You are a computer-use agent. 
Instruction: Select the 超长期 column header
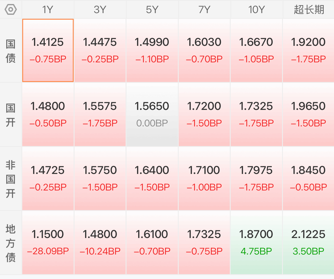pos(309,10)
